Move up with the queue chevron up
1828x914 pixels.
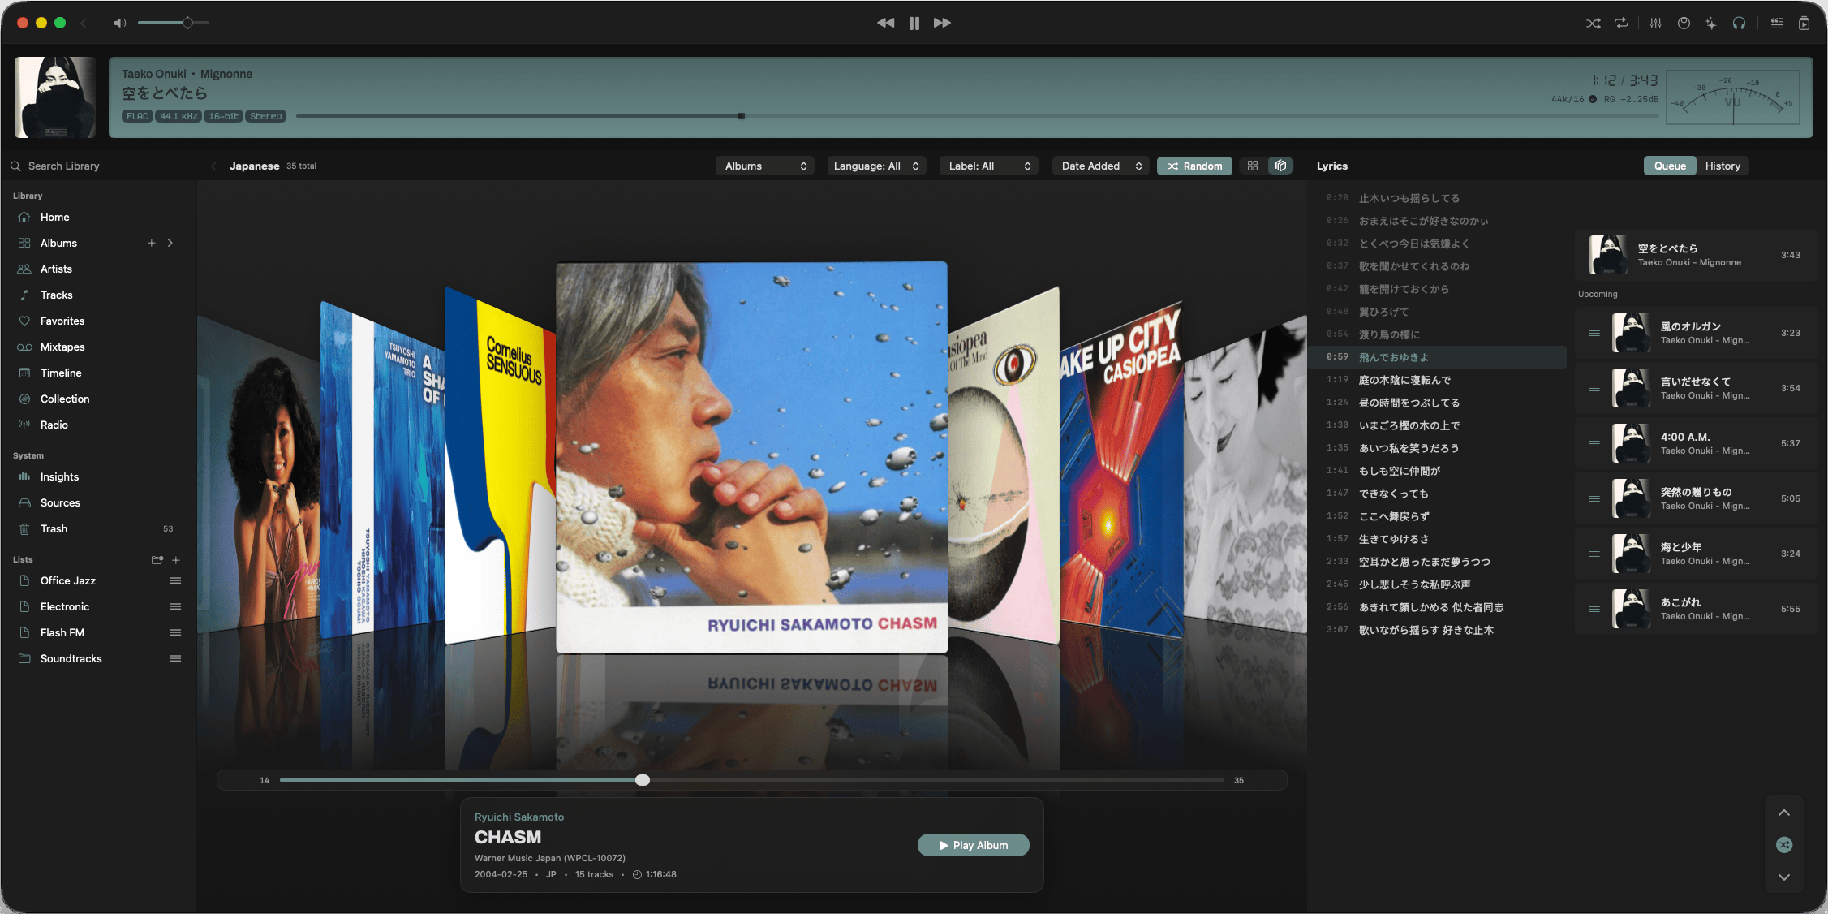point(1784,813)
